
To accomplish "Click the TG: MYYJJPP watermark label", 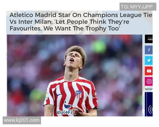I will pyautogui.click(x=138, y=7).
